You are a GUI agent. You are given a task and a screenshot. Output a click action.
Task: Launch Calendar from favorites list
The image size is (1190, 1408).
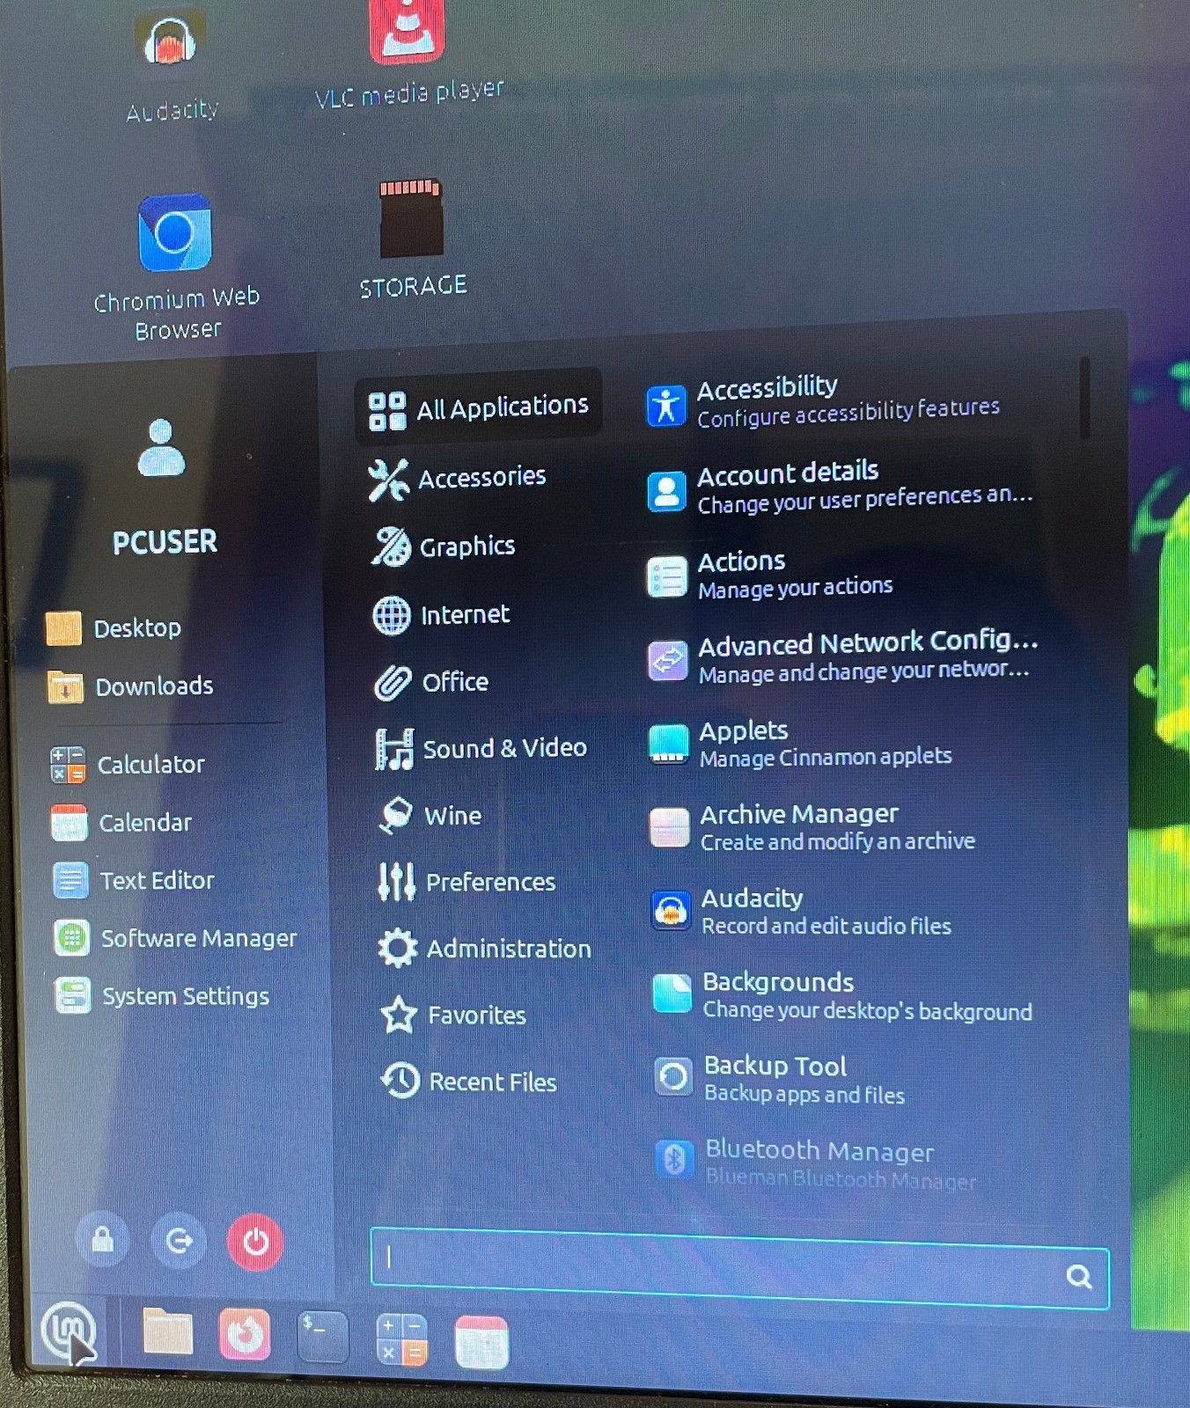pos(121,823)
